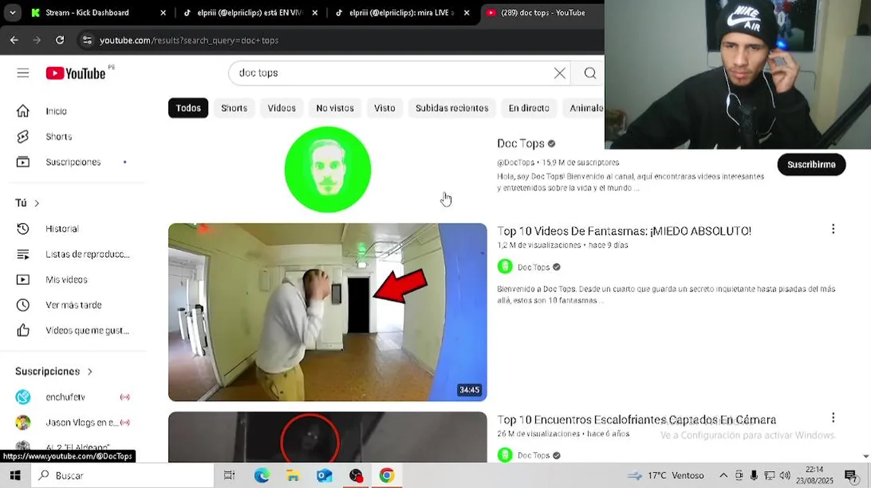This screenshot has height=488, width=871.
Task: Select the En directo filter chip
Action: click(529, 108)
